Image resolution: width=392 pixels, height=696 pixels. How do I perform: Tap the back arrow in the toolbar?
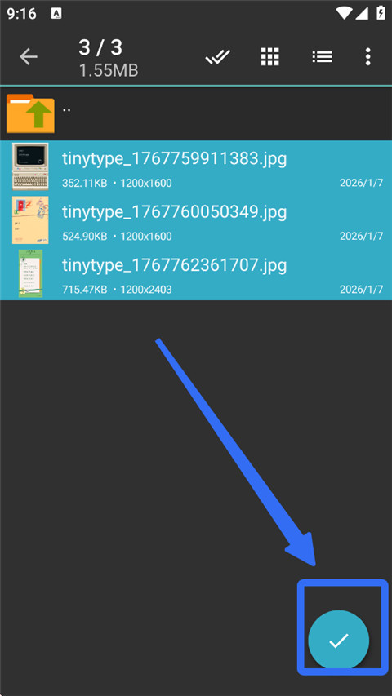(x=29, y=57)
